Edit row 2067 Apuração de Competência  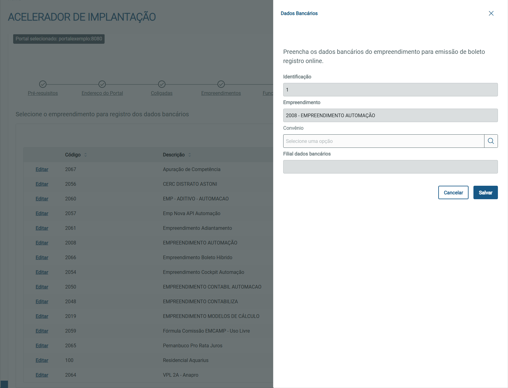point(42,170)
